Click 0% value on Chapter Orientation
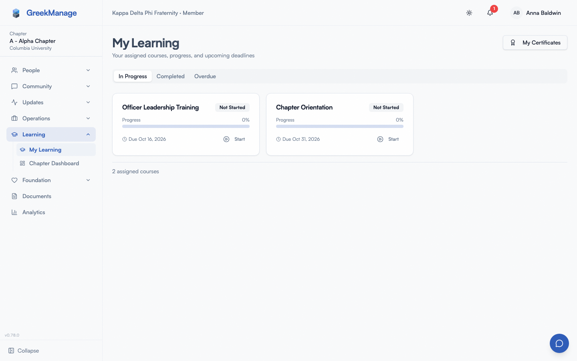Image resolution: width=577 pixels, height=361 pixels. [399, 120]
